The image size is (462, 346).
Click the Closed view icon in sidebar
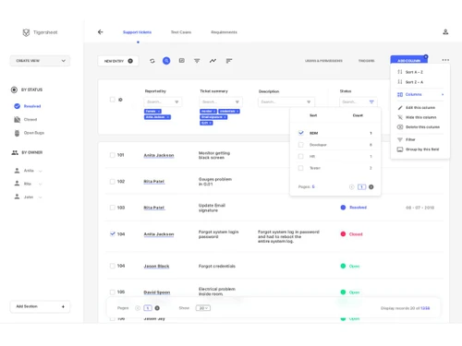click(18, 120)
